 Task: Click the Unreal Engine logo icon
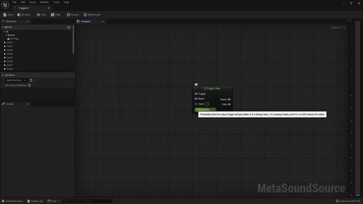(5, 5)
